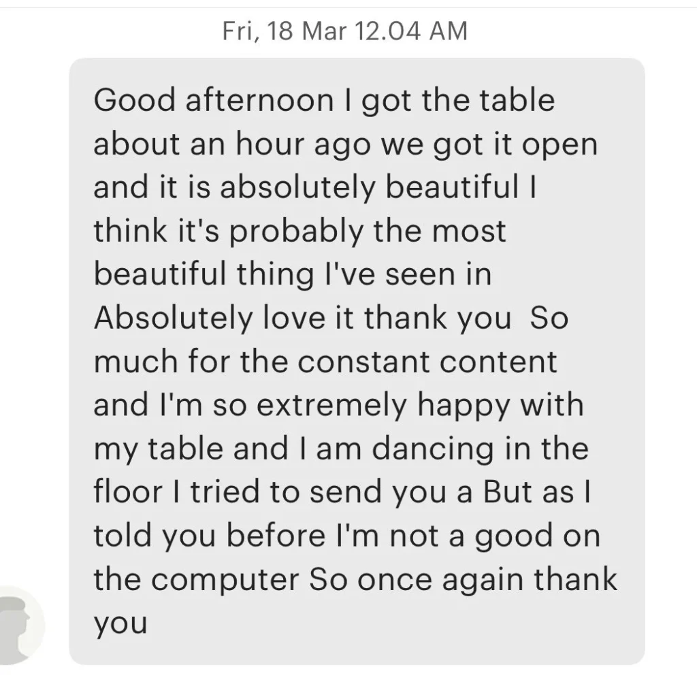
Task: Click the line "about an hour ago"
Action: click(x=345, y=144)
